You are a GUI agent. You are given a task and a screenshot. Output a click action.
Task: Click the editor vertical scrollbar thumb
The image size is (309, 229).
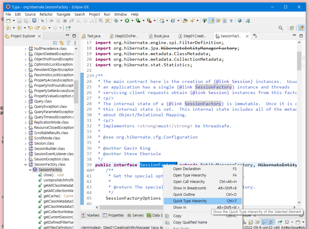point(299,61)
